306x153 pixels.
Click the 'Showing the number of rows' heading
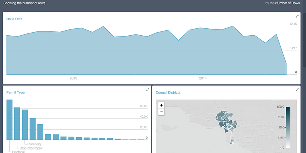[24, 3]
